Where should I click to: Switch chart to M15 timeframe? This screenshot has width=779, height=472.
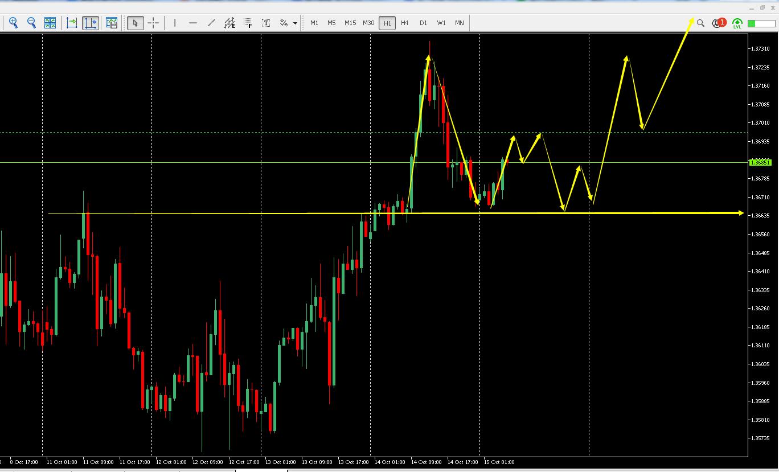click(350, 23)
